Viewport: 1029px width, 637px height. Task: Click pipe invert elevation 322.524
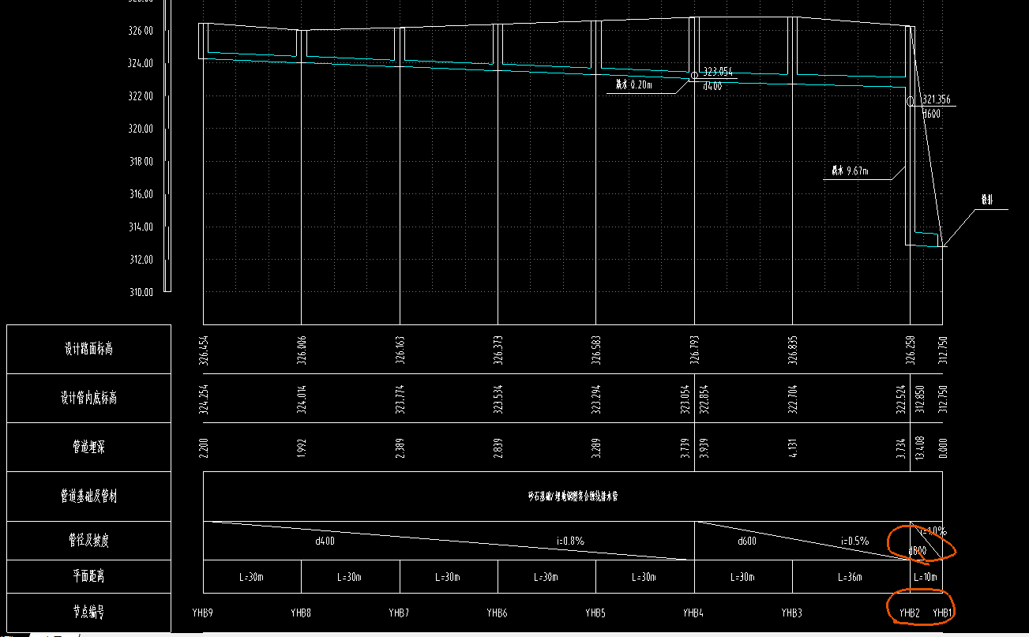901,399
